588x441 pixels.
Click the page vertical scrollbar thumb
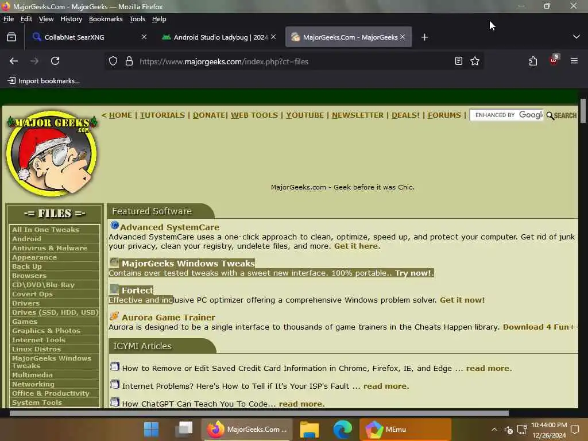click(x=583, y=111)
